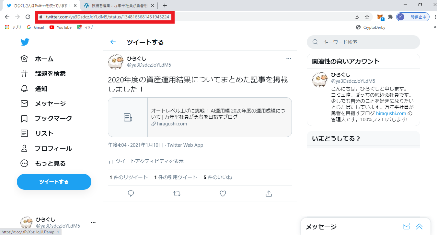Open Gmail bookmark

coord(35,27)
